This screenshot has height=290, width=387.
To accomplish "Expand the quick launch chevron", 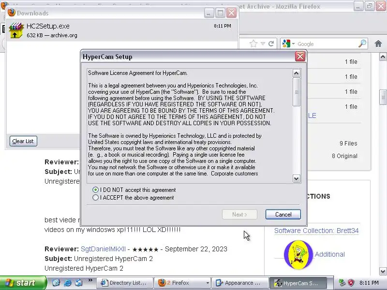I will pos(90,280).
